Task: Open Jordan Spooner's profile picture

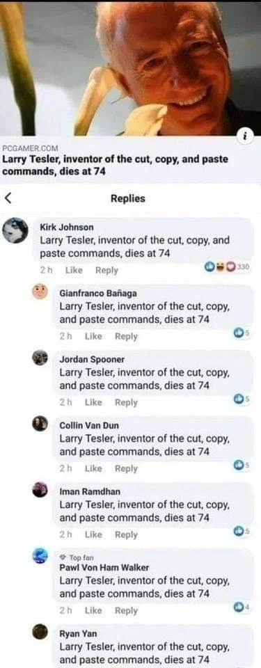Action: [x=40, y=358]
